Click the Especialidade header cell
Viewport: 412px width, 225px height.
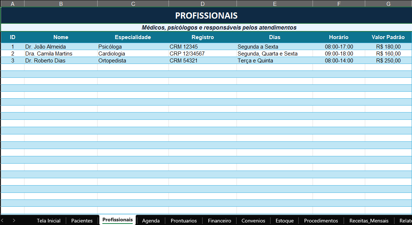click(133, 37)
